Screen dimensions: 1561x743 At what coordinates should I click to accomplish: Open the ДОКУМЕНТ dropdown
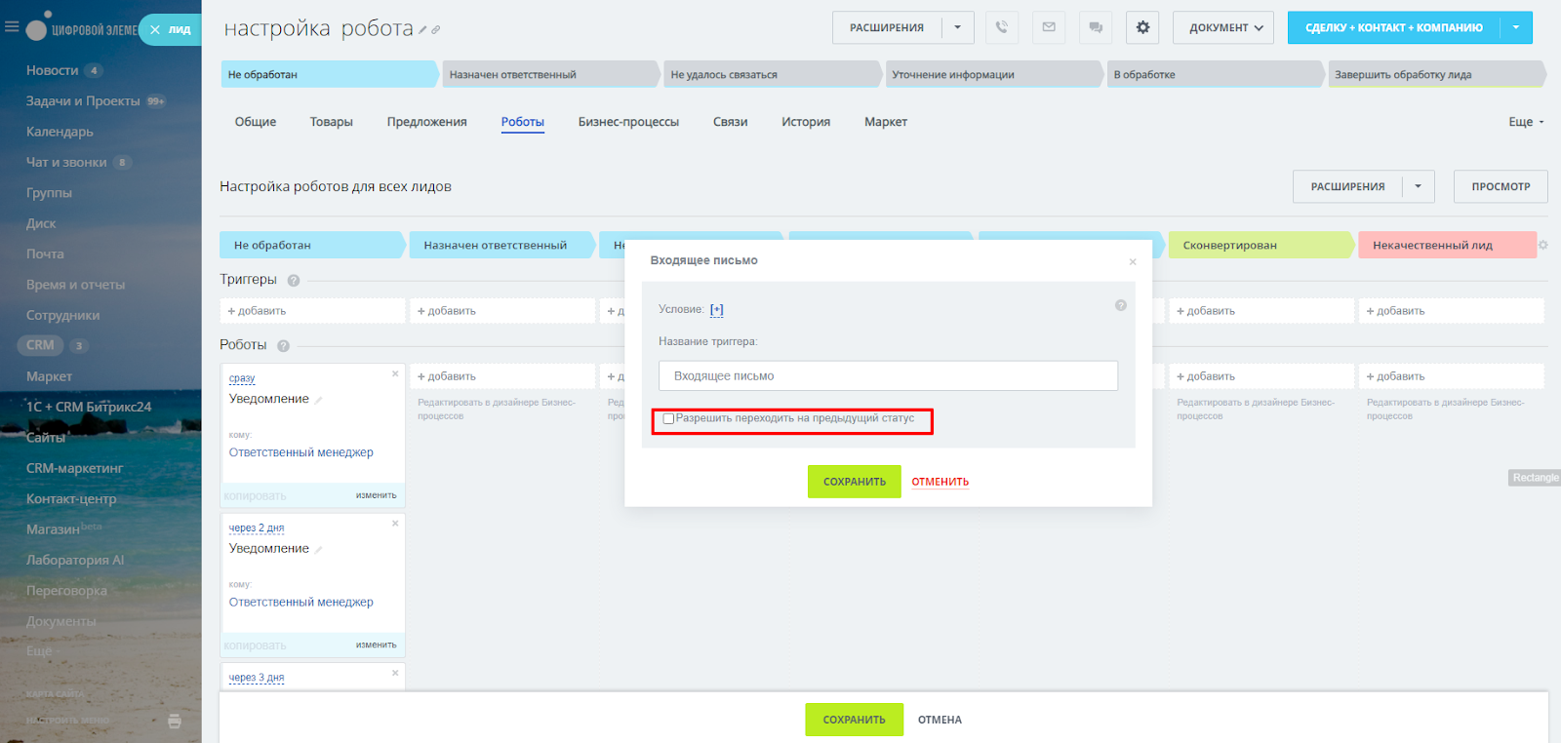coord(1225,27)
